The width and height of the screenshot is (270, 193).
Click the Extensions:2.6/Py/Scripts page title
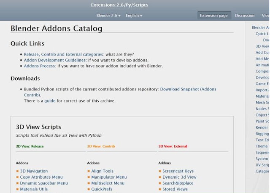tap(119, 5)
